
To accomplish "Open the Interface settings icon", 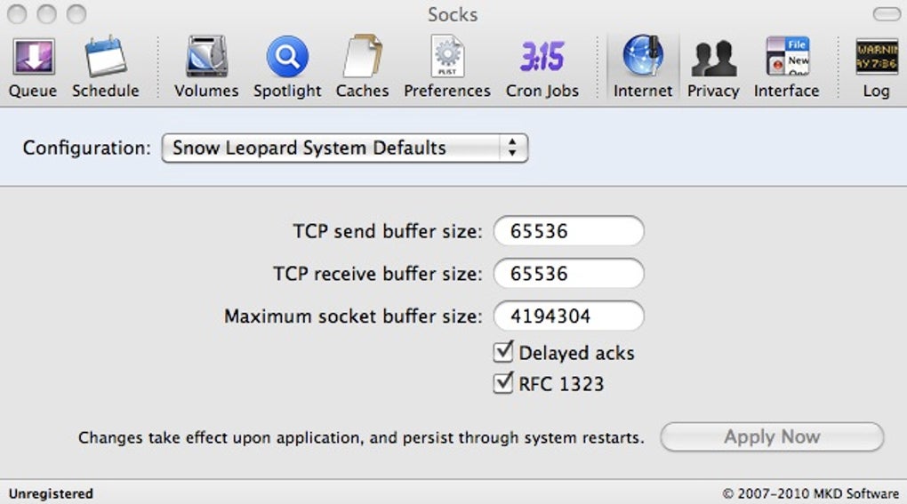I will 786,58.
